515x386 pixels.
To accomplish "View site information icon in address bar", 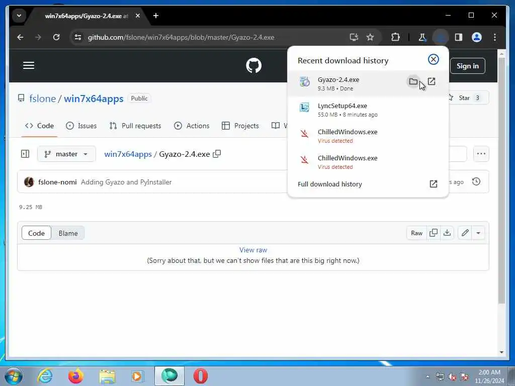I will coord(78,37).
